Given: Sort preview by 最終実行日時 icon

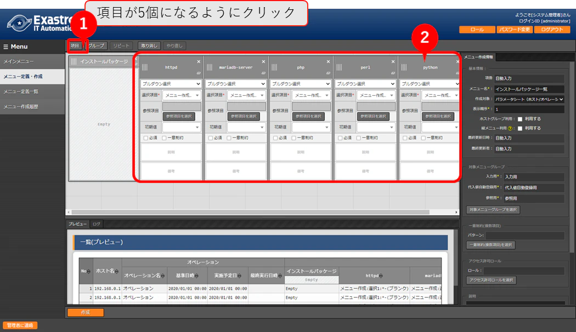Looking at the screenshot, I should (280, 276).
